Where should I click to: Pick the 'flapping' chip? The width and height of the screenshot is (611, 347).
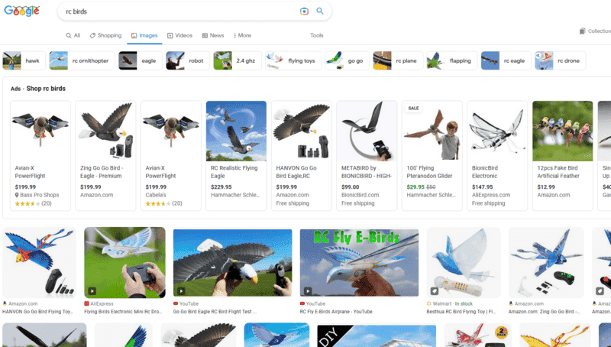point(451,61)
